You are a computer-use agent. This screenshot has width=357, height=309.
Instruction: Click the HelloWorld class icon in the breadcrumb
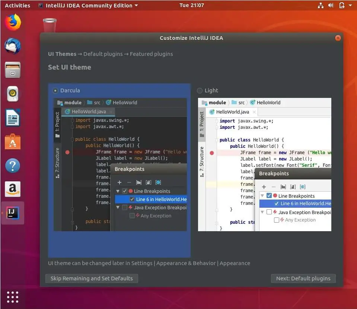tap(108, 102)
